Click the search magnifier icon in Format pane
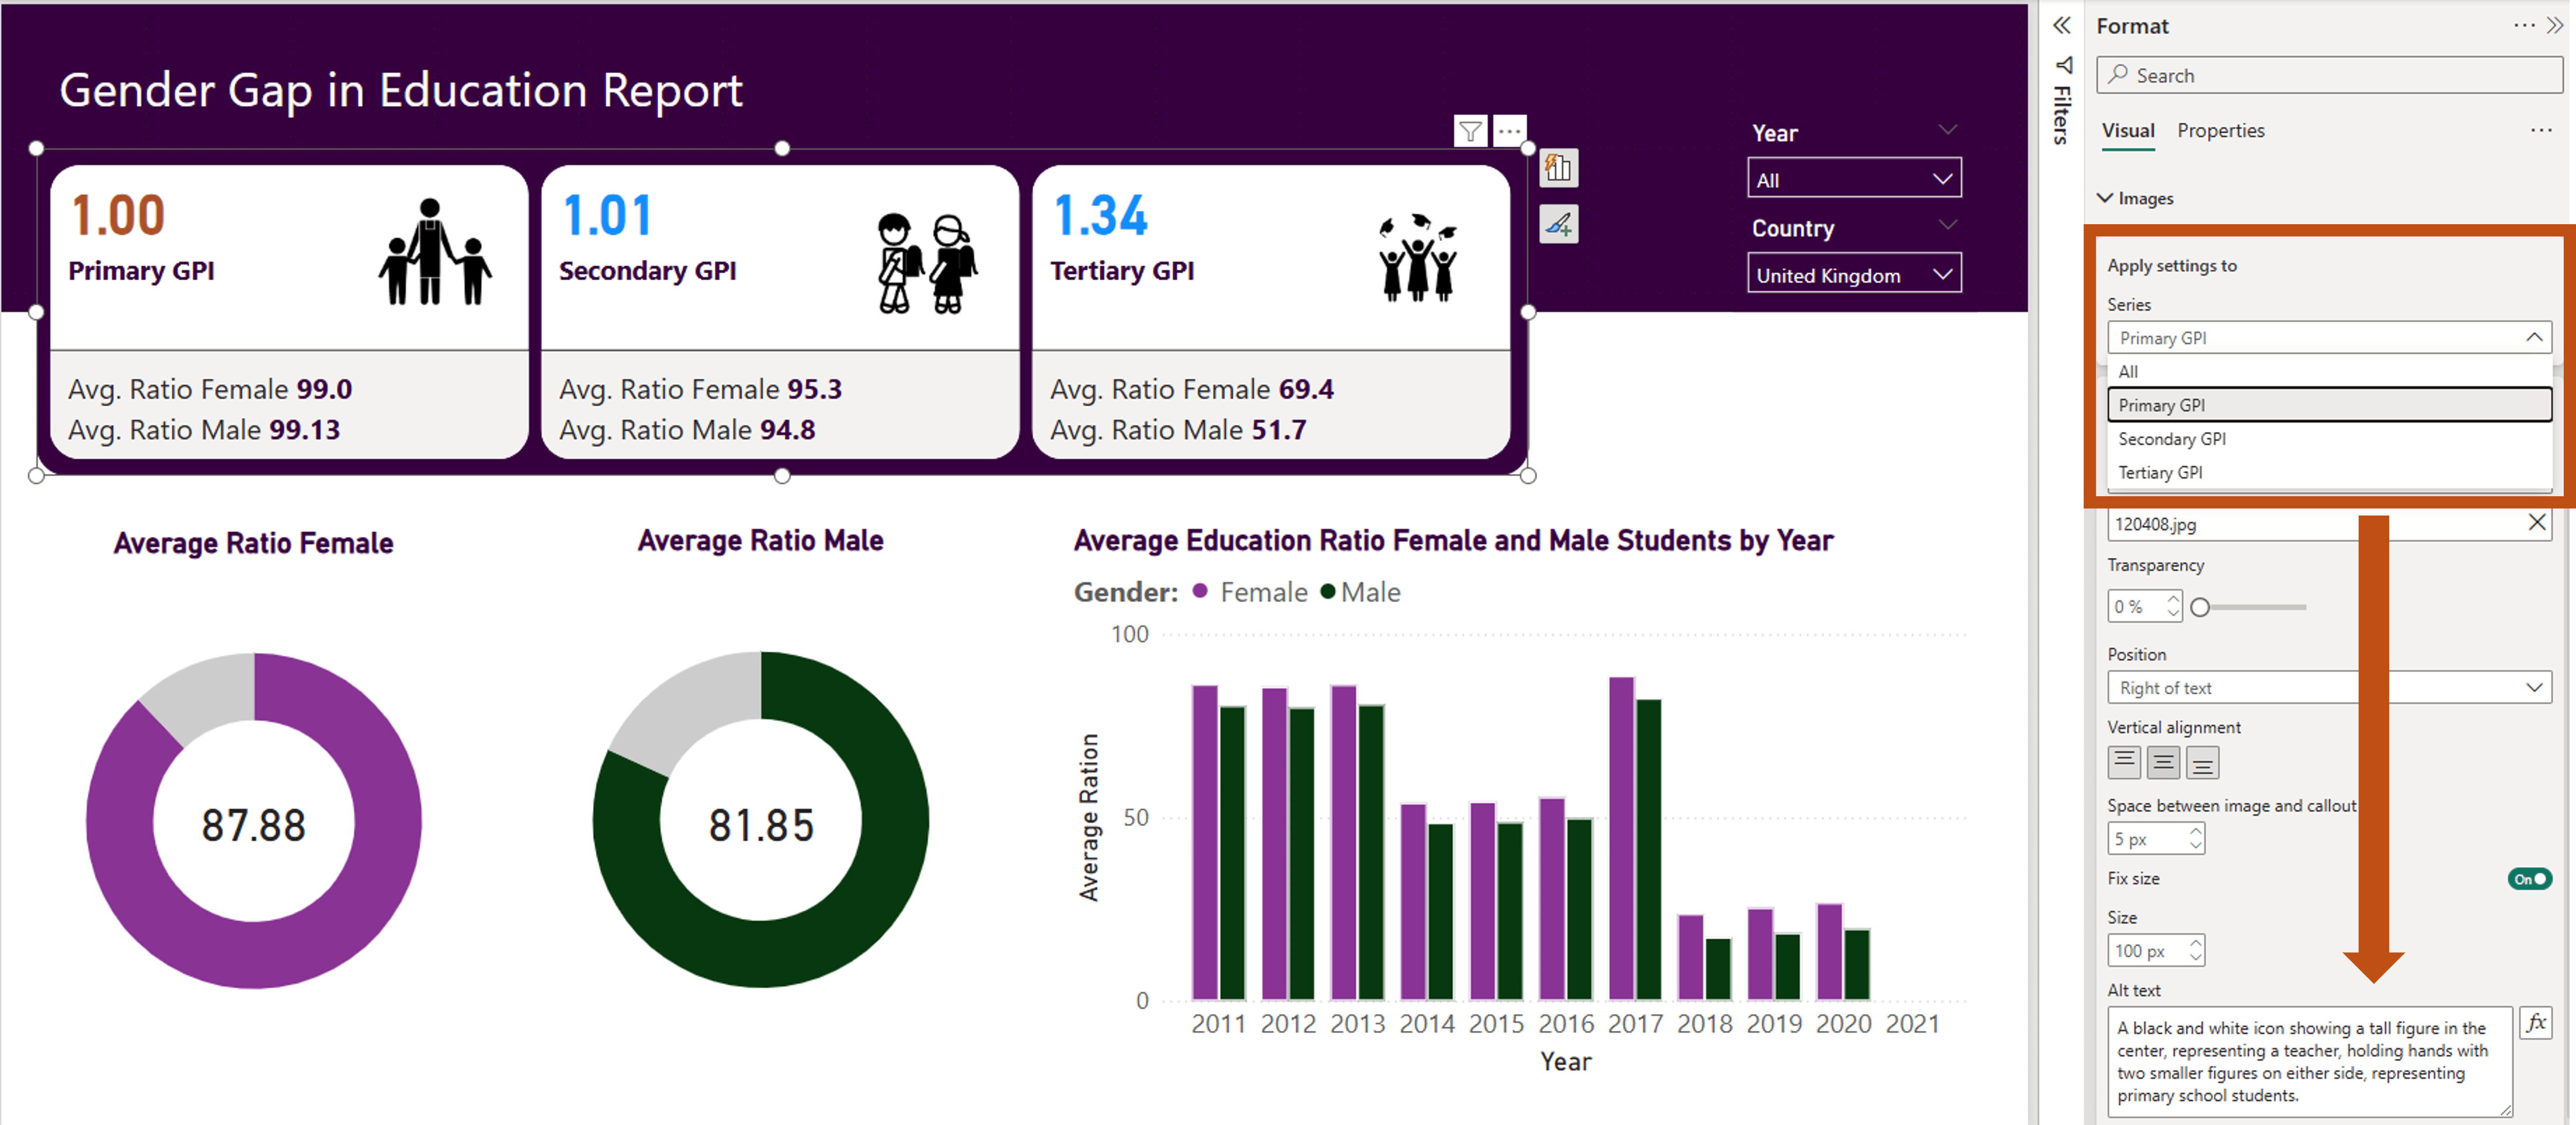This screenshot has width=2576, height=1125. pyautogui.click(x=2118, y=75)
